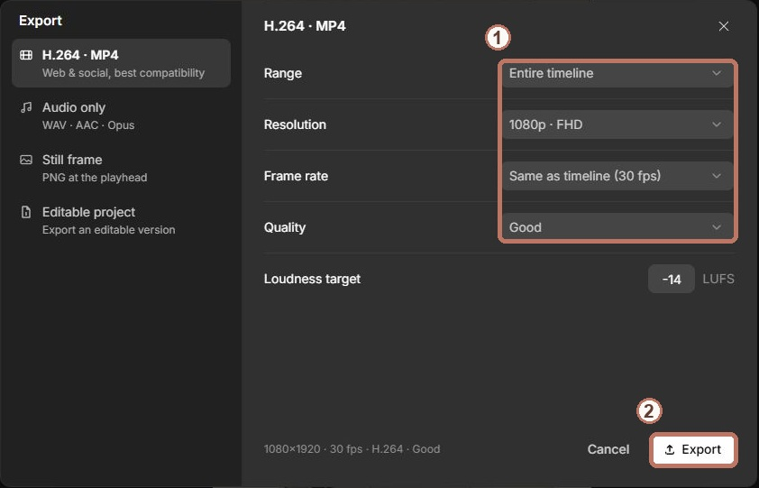Open the Editable project export option
The width and height of the screenshot is (759, 488).
[x=121, y=220]
